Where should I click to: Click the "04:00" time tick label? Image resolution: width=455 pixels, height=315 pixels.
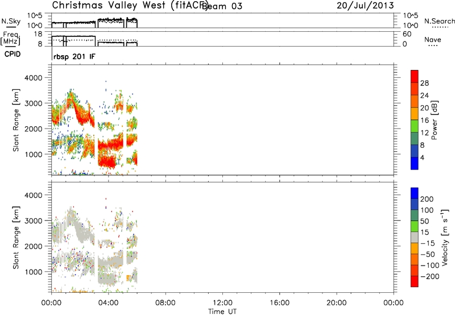(108, 303)
